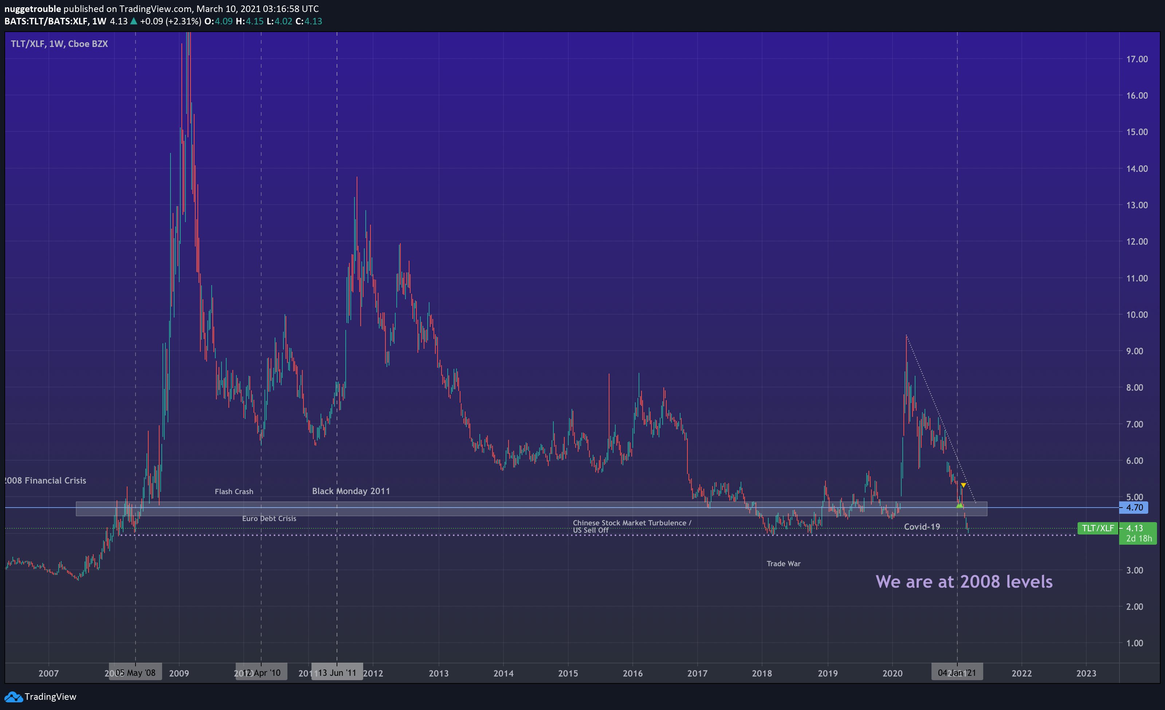Click the grey horizontal support zone rectangle
Image resolution: width=1165 pixels, height=710 pixels.
[531, 509]
